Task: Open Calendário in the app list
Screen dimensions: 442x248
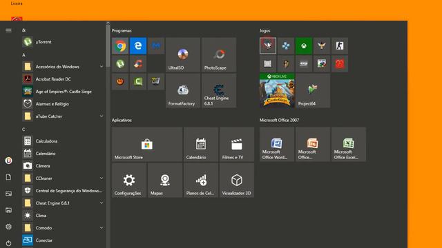Action: pyautogui.click(x=63, y=154)
